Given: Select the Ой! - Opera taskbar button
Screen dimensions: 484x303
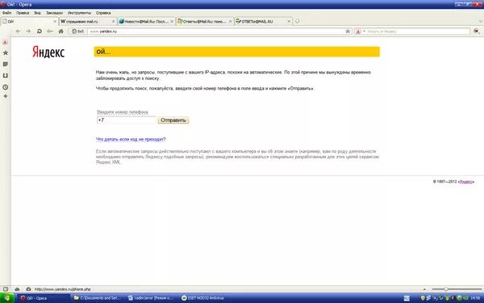Looking at the screenshot, I should pyautogui.click(x=44, y=298).
